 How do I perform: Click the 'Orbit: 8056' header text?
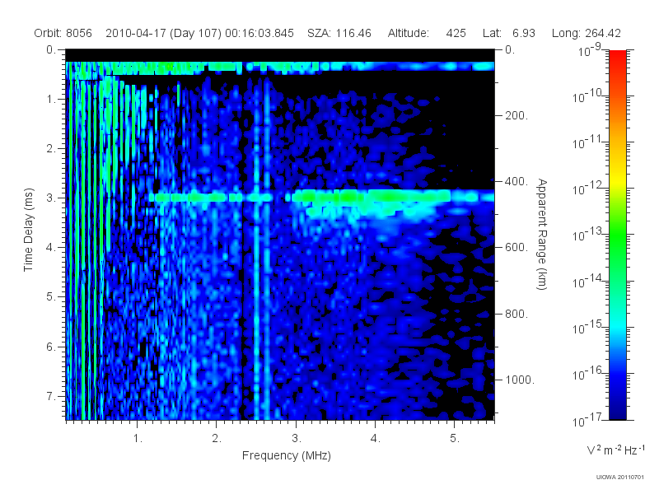[x=63, y=33]
